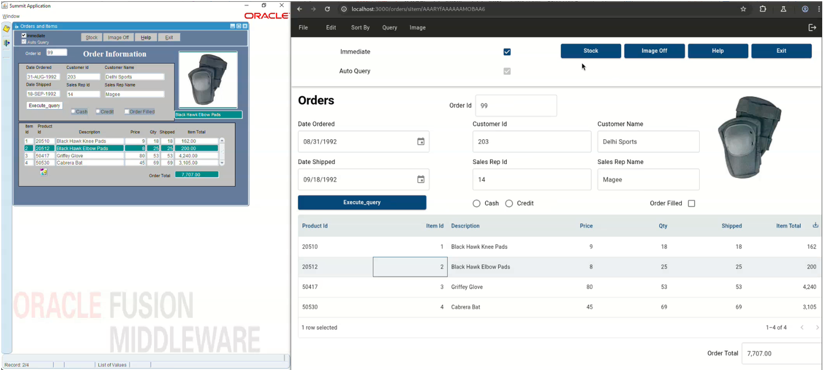Screen dimensions: 824x370
Task: Click the site info icon in address bar
Action: pyautogui.click(x=343, y=9)
